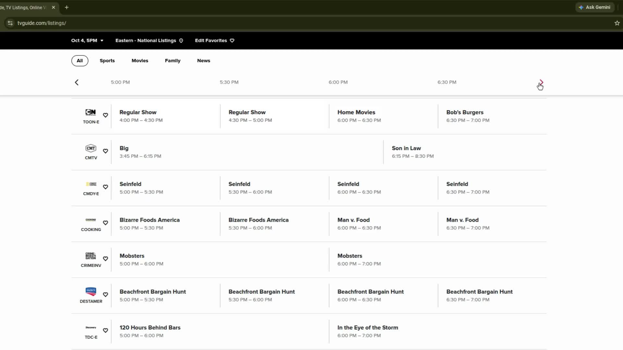
Task: Click the Cartoon Network TOON-E channel logo
Action: (x=91, y=112)
